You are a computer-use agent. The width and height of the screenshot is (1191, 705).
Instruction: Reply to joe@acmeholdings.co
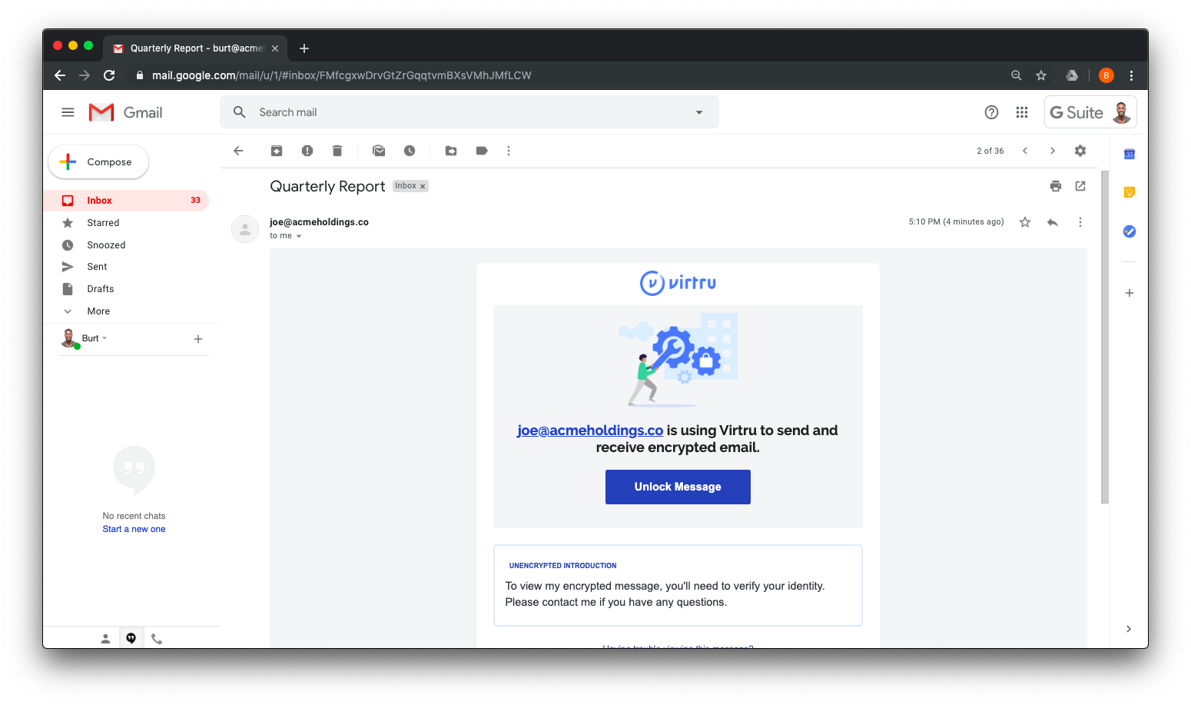(x=1053, y=222)
